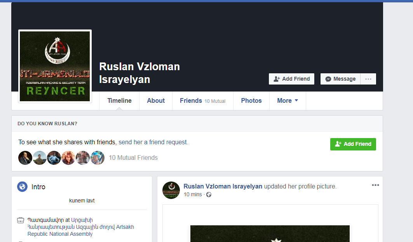Open the three-dot profile options menu
Screen dimensions: 413x242
click(x=368, y=79)
